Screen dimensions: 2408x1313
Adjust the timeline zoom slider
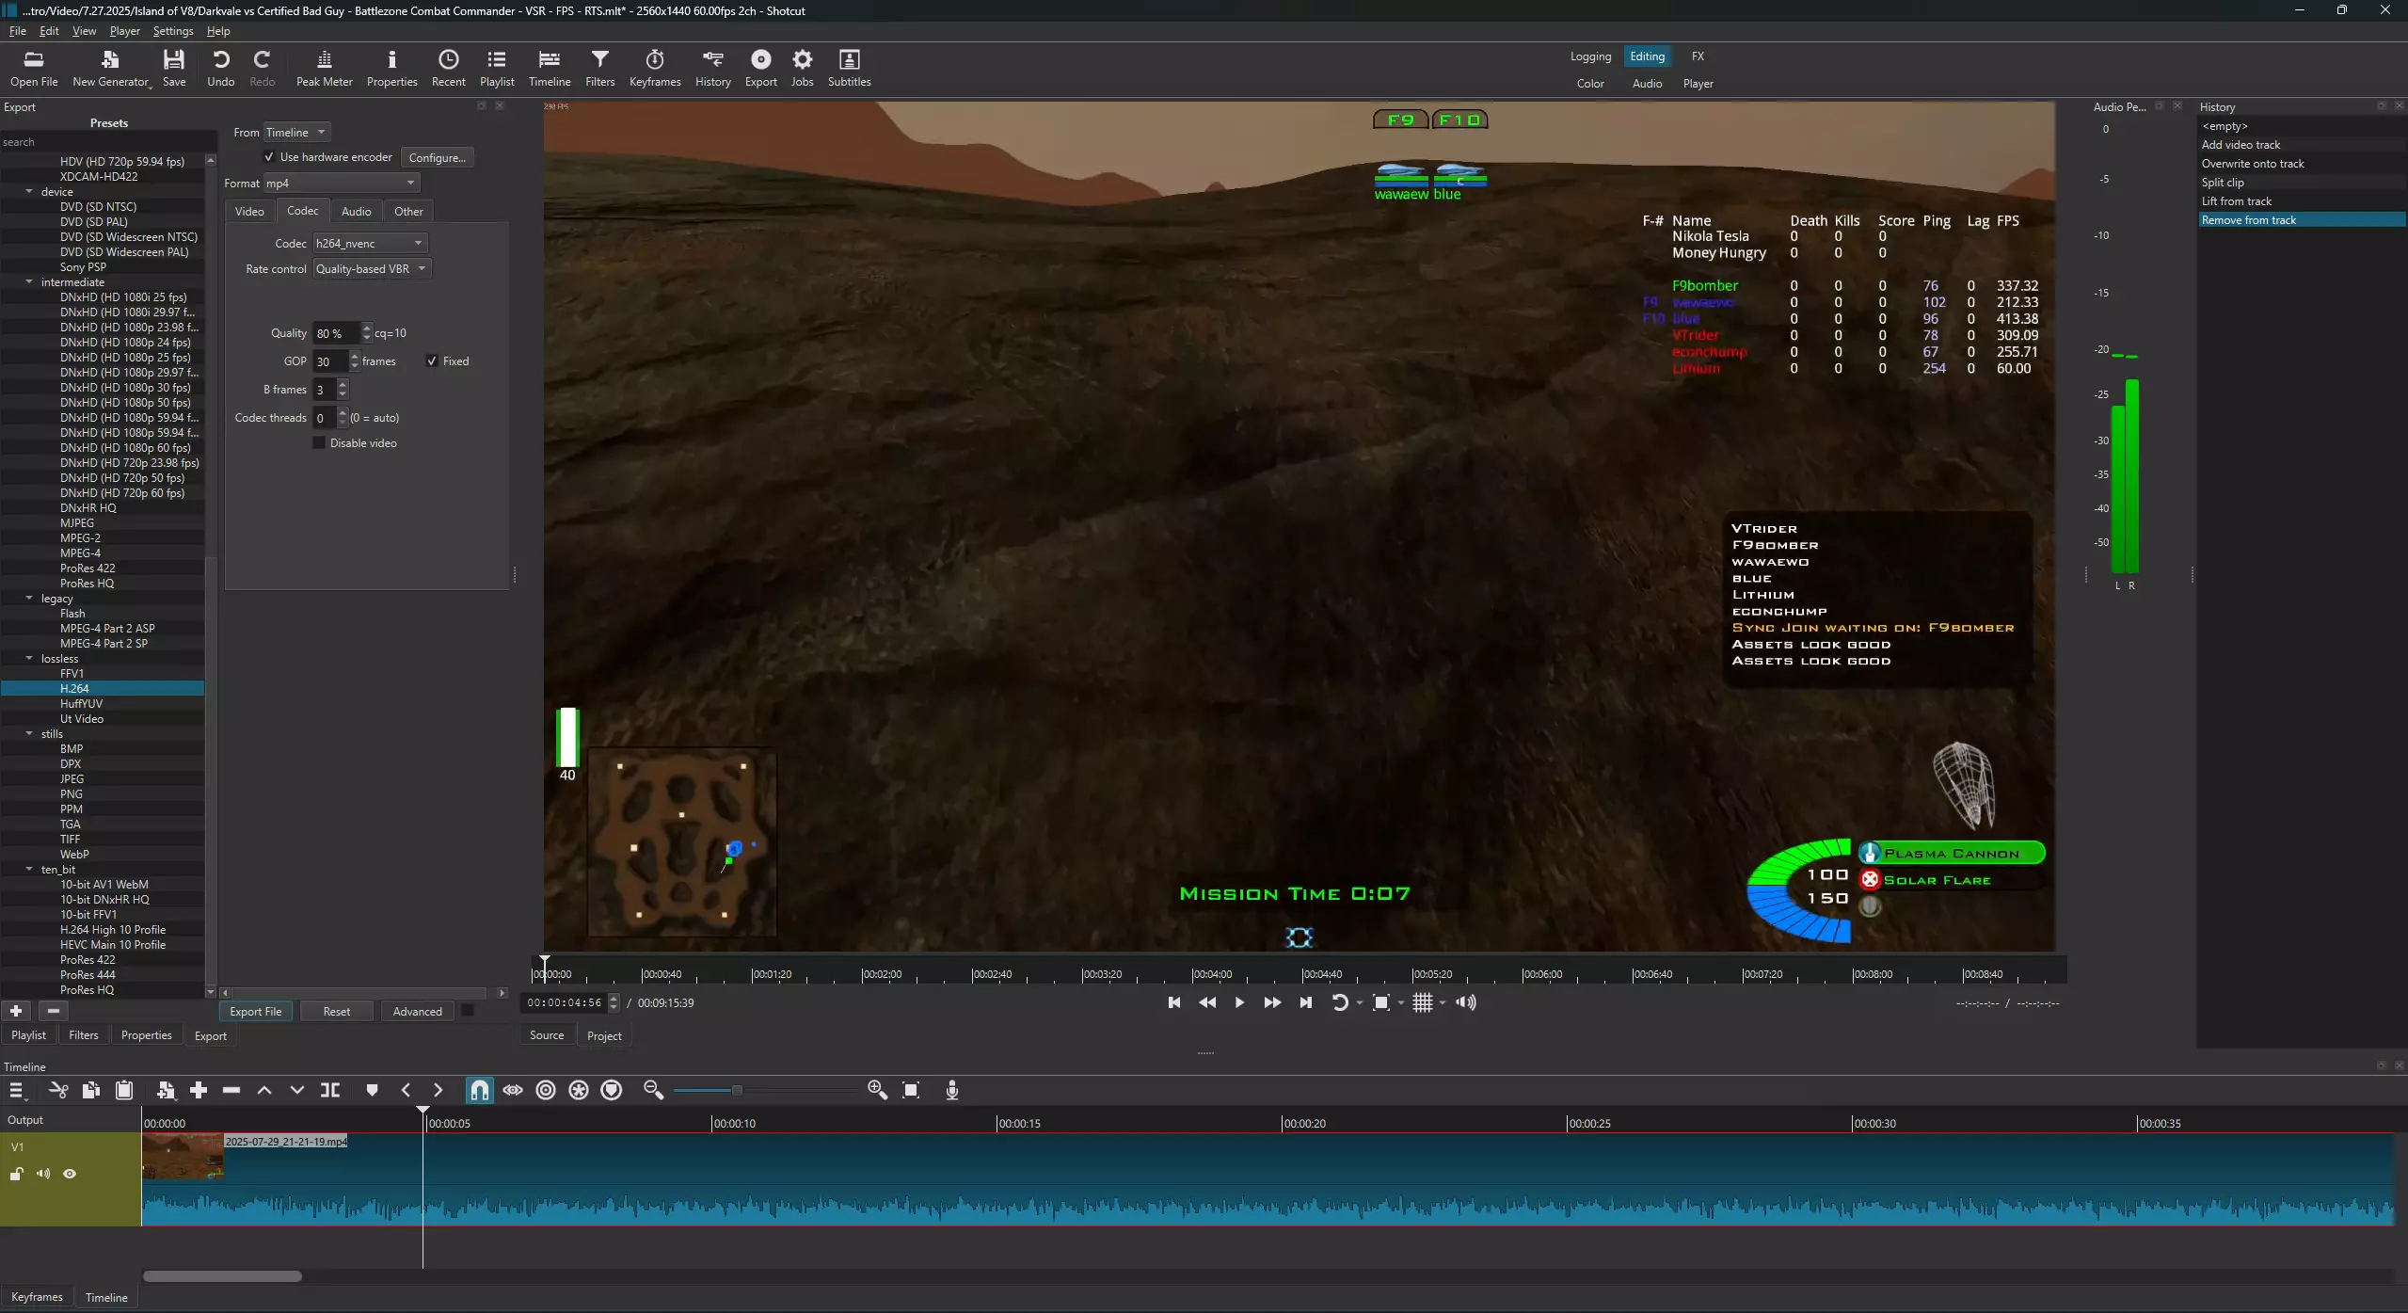737,1090
